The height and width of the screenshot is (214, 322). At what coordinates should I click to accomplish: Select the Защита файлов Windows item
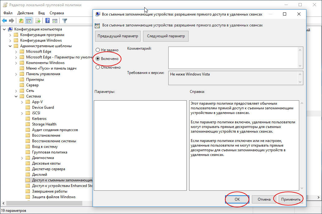click(54, 197)
